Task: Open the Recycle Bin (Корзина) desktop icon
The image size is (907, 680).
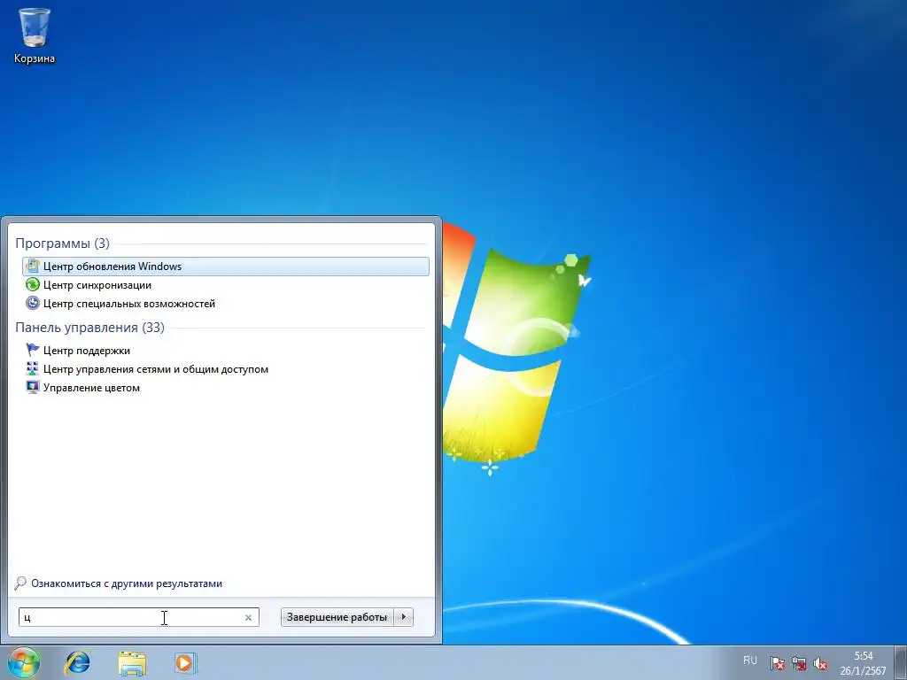Action: [x=35, y=35]
